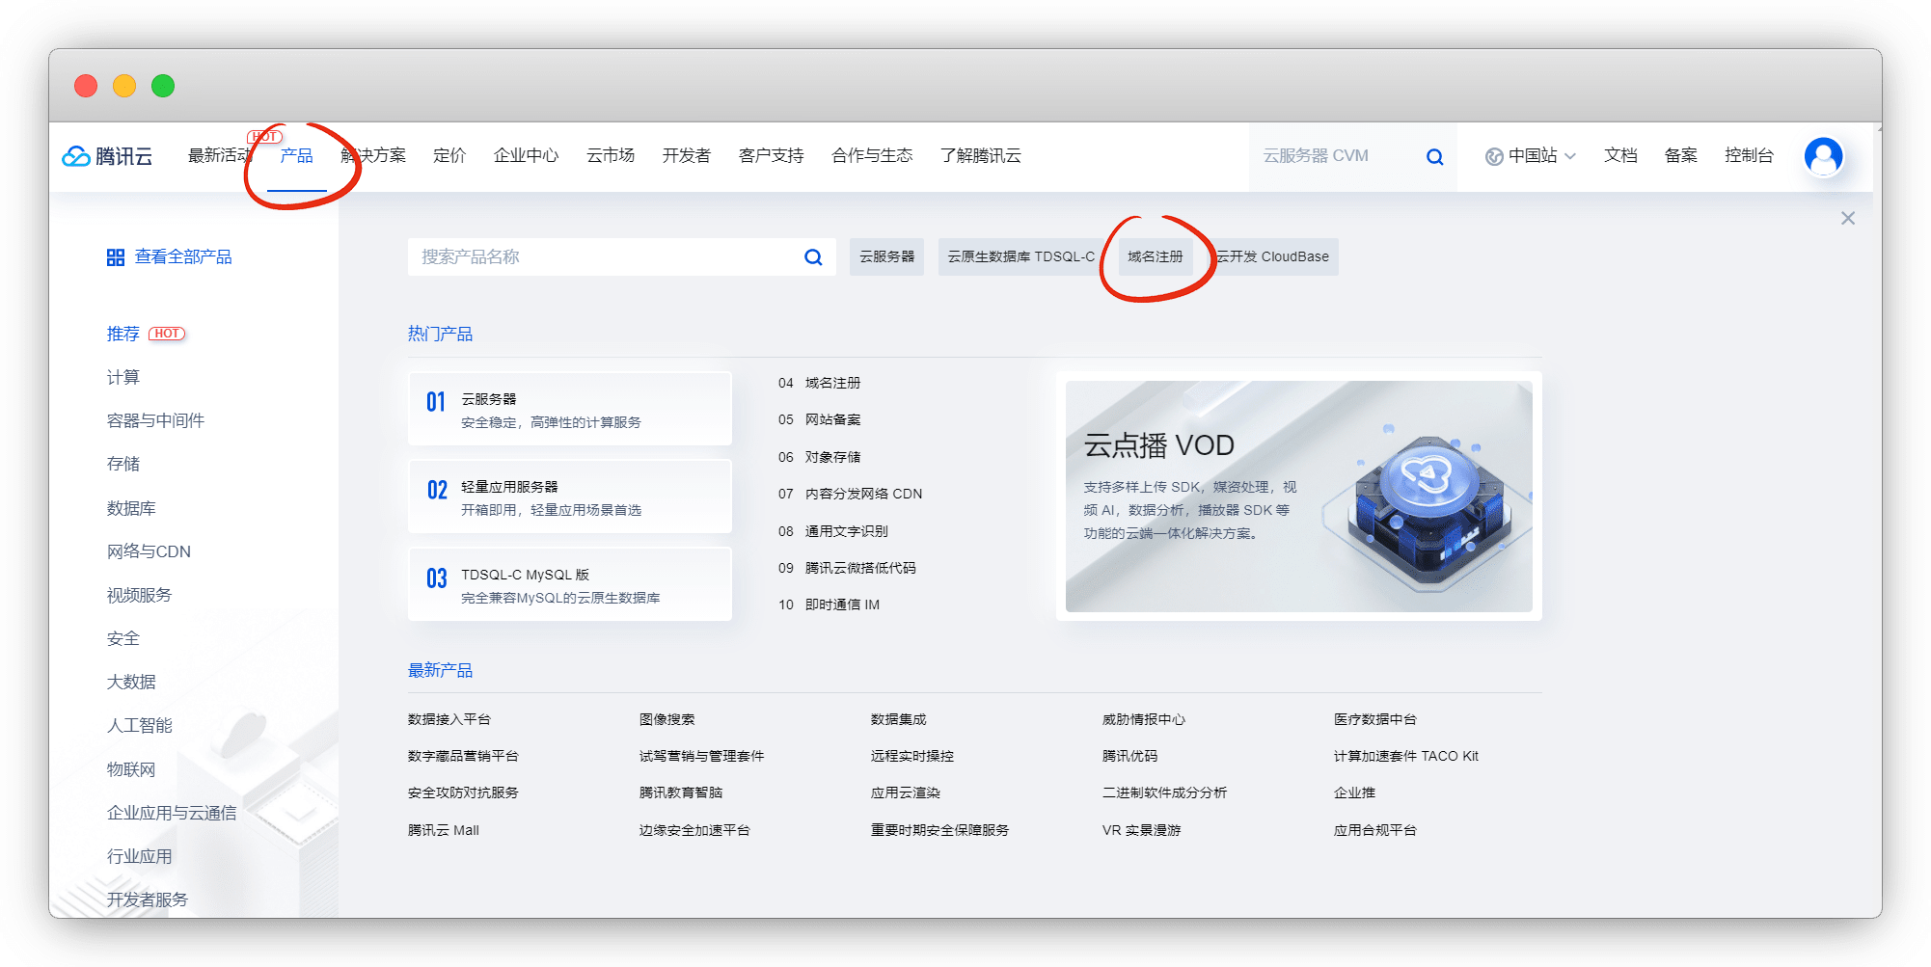Open the user avatar profile icon
Screen dimensions: 1931x967
pos(1823,156)
